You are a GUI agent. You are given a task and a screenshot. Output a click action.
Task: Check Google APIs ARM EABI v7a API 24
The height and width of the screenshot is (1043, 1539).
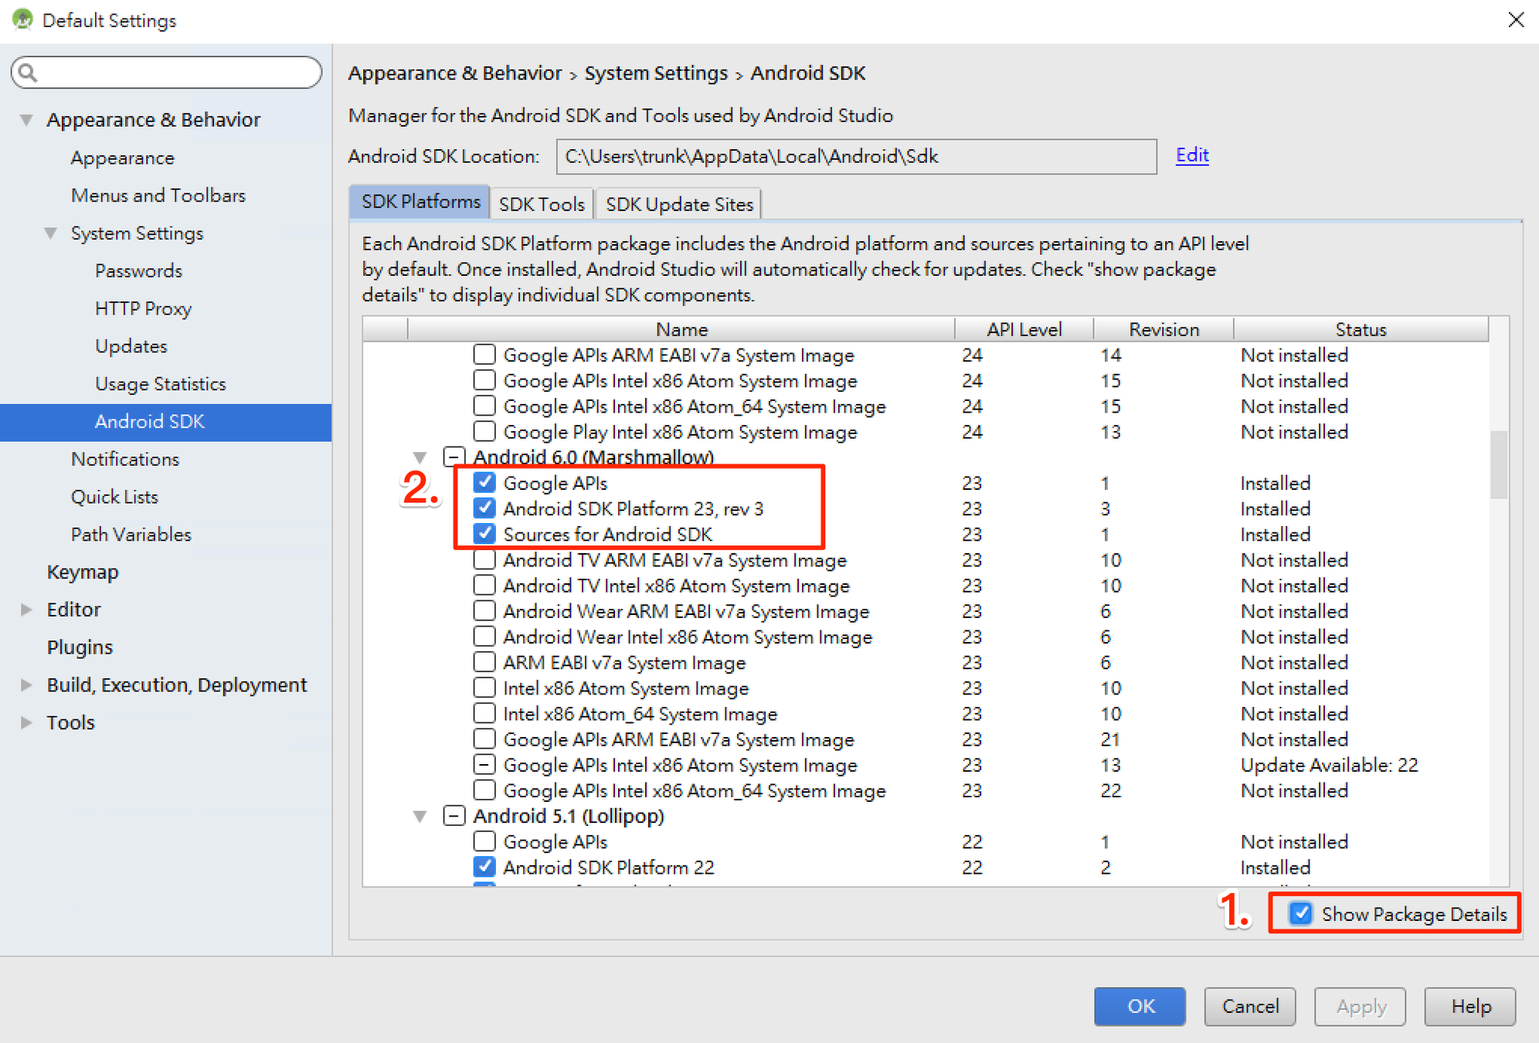(484, 355)
